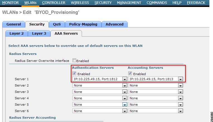Open Server 5 authentication server dropdown
Screen dimensions: 213x122
coord(100,105)
